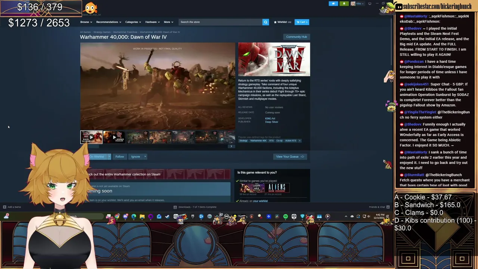Click the Kibs profile avatar
The image size is (478, 269).
[x=353, y=4]
